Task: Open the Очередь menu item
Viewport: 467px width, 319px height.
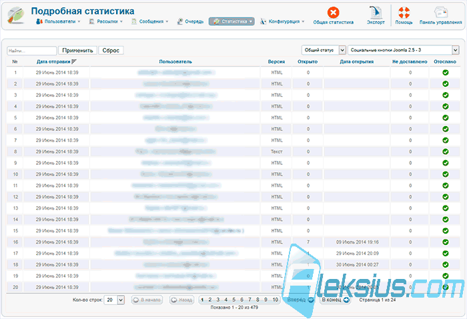Action: click(190, 21)
